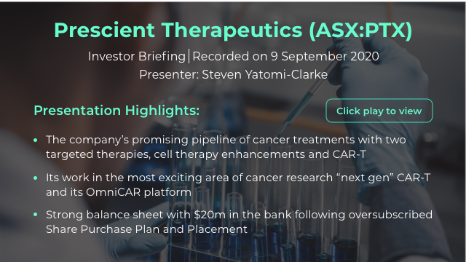466x262 pixels.
Task: Click the 'OmniCAR platform' text
Action: (x=138, y=192)
